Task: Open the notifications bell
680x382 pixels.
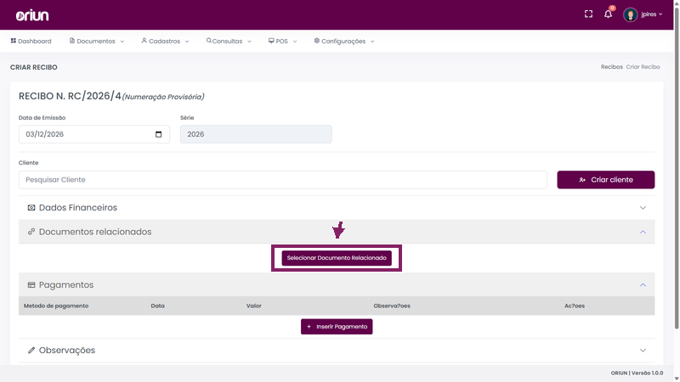Action: [x=608, y=14]
